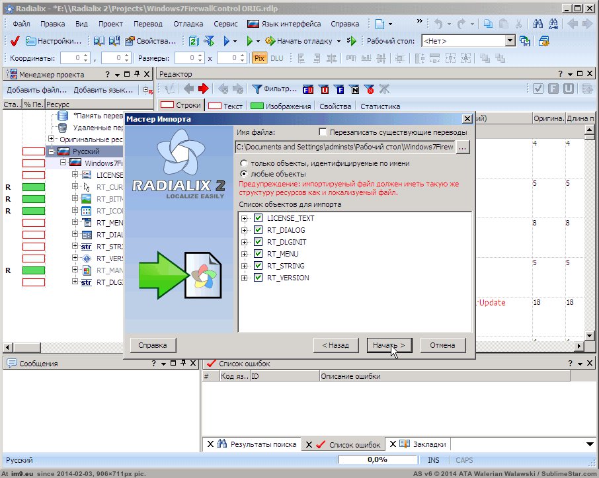Open Рабочий стол combo box dropdown
The image size is (599, 478).
click(510, 40)
